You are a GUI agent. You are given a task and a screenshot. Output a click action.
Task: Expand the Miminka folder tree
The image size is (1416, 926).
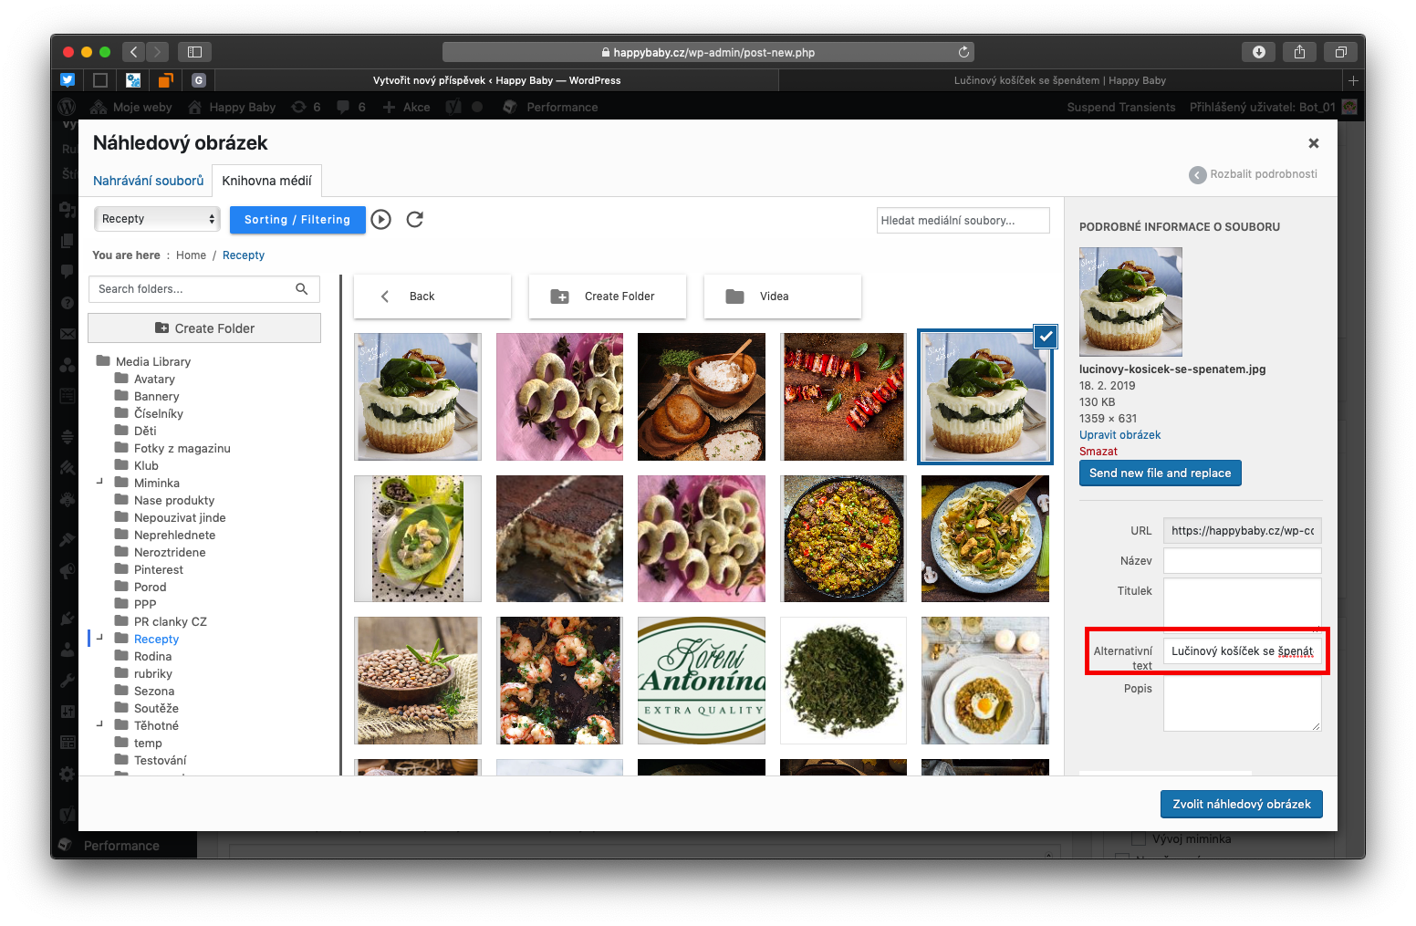(99, 482)
